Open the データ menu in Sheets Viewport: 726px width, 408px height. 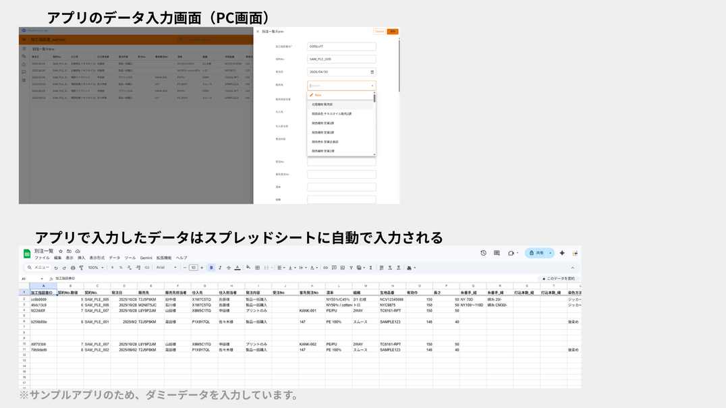(x=115, y=258)
